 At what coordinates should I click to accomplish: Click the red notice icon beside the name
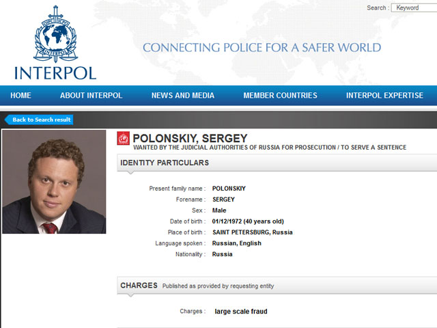click(x=124, y=138)
